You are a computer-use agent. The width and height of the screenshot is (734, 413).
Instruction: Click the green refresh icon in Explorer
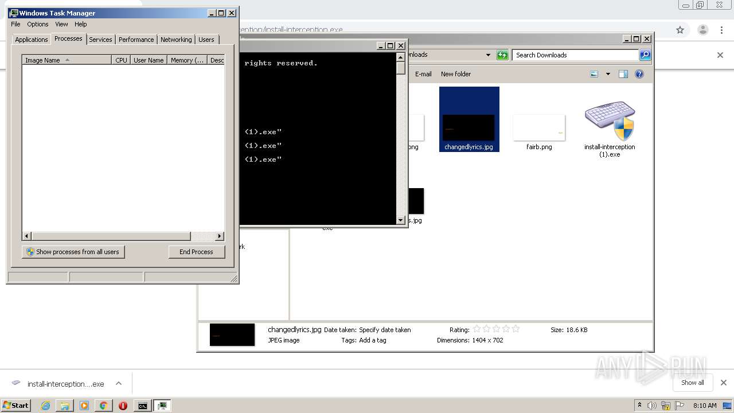tap(502, 55)
